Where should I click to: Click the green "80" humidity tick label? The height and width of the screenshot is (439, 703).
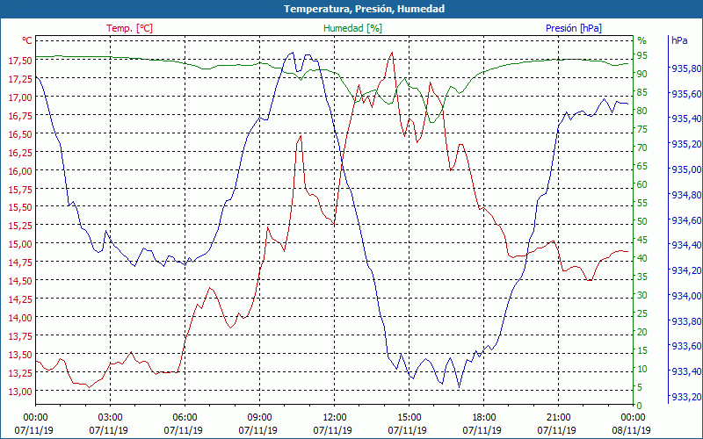pyautogui.click(x=642, y=111)
